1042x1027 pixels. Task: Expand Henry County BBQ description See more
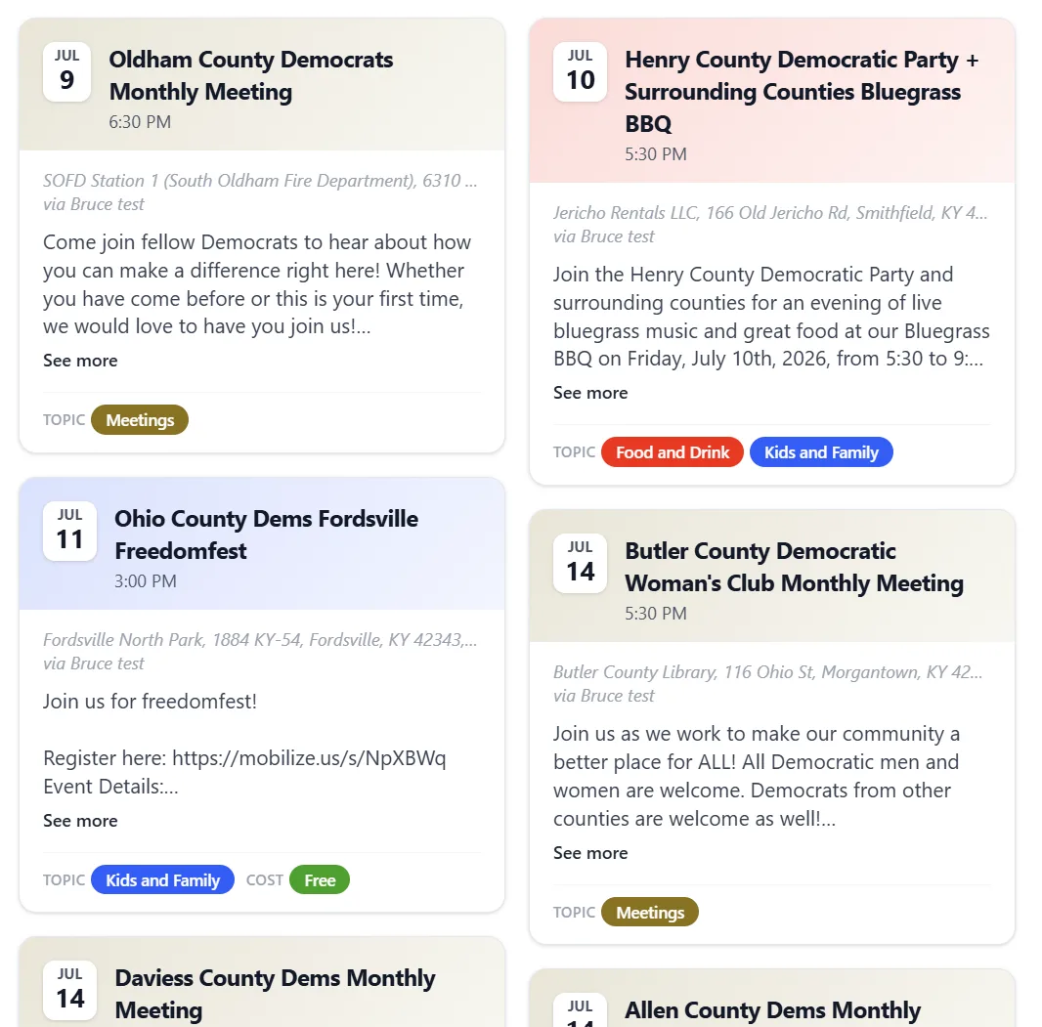pyautogui.click(x=590, y=393)
